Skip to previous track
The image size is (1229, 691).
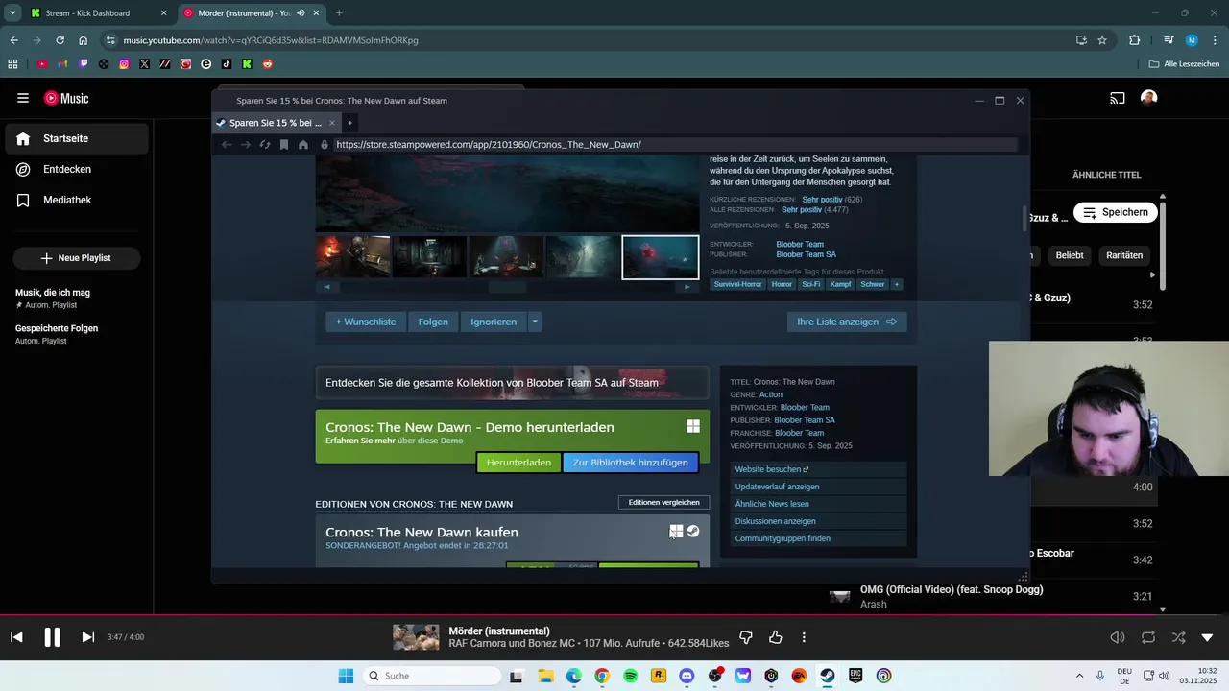tap(16, 637)
